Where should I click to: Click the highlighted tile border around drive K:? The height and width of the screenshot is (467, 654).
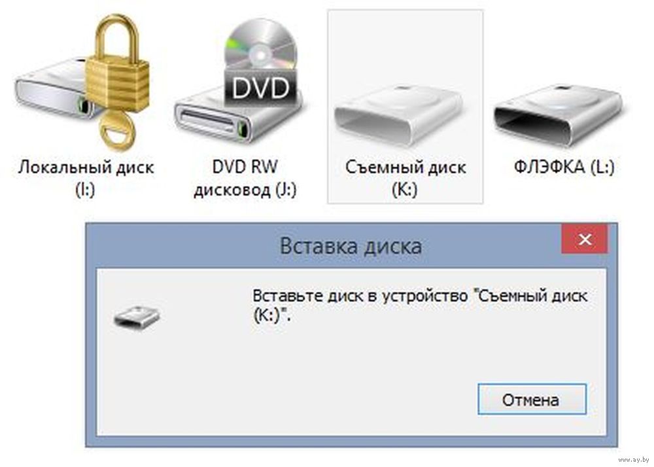pos(405,107)
